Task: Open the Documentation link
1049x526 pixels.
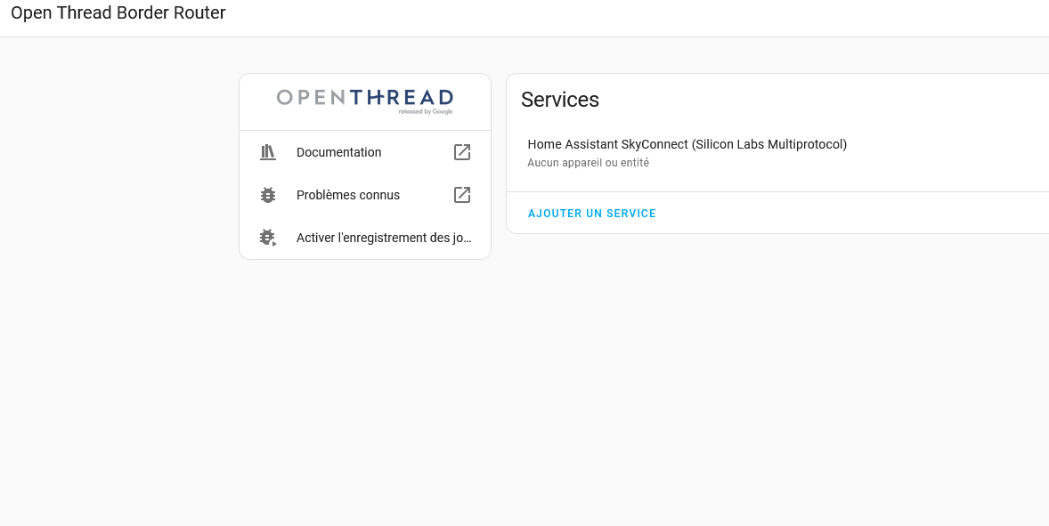Action: [x=364, y=152]
